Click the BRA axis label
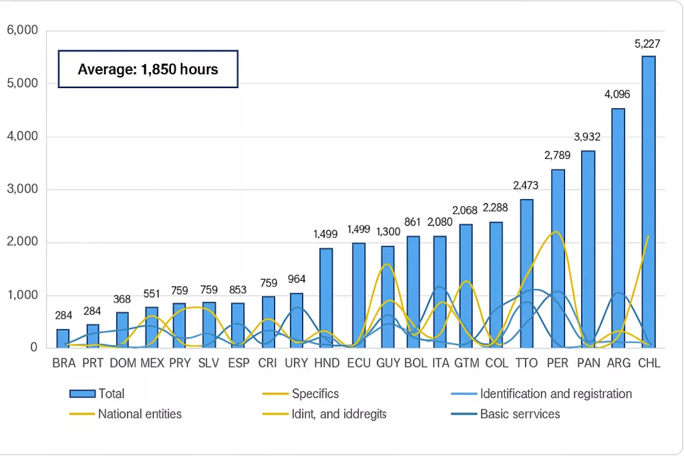The height and width of the screenshot is (456, 684). pyautogui.click(x=63, y=363)
